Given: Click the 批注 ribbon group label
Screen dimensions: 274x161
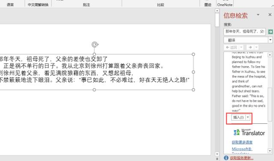Looking at the screenshot, I should [x=86, y=5].
